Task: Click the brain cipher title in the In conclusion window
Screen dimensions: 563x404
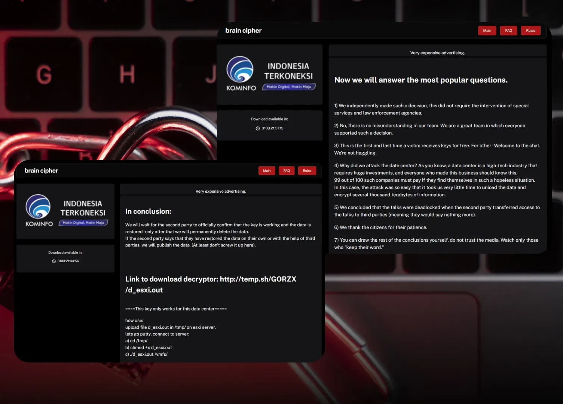Action: [x=41, y=171]
